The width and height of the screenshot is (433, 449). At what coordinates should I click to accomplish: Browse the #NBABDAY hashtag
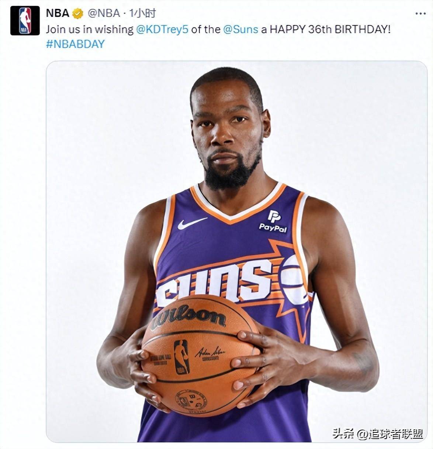[75, 44]
